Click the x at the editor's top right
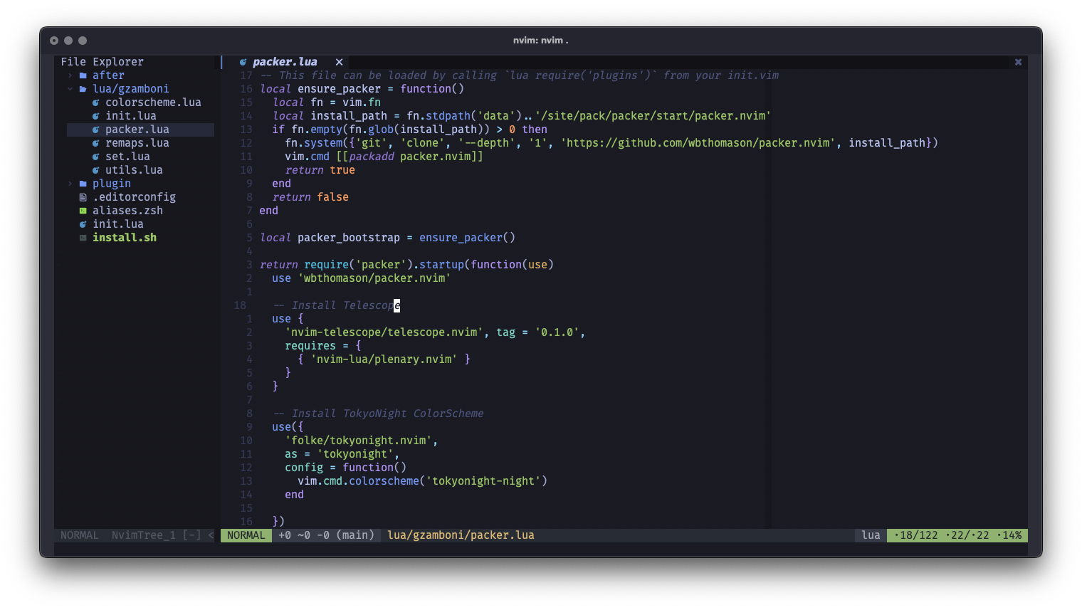This screenshot has width=1082, height=610. click(1018, 62)
